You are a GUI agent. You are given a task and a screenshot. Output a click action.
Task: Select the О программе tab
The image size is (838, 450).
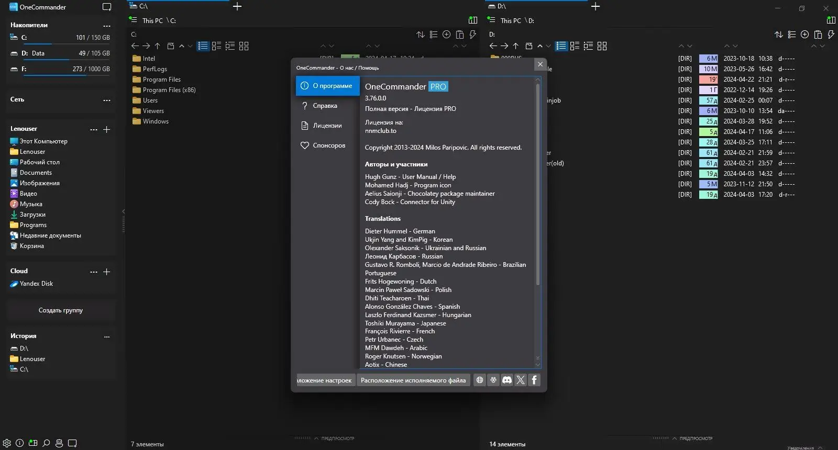(x=327, y=86)
